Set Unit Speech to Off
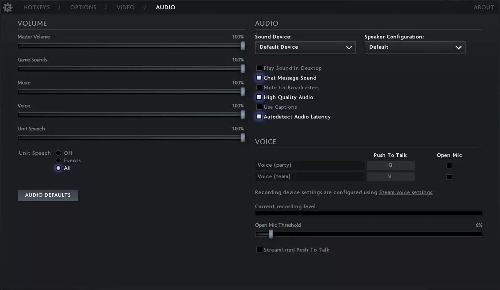This screenshot has width=500, height=290. click(x=58, y=153)
